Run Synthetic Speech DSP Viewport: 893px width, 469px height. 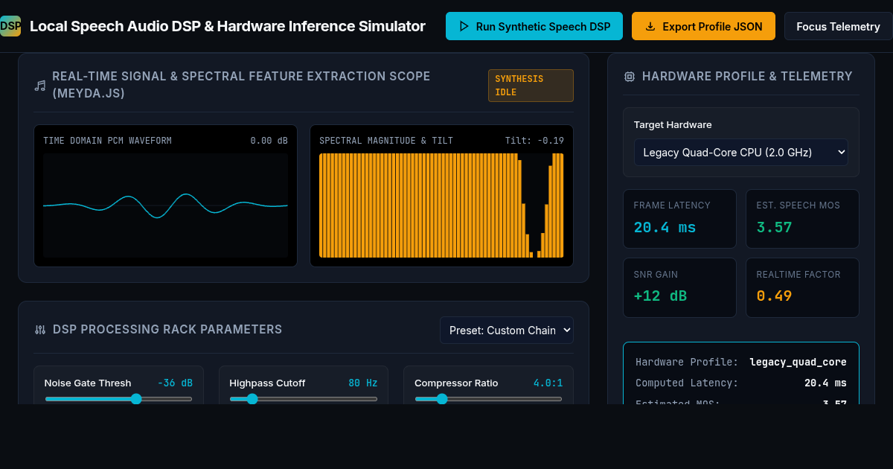click(534, 26)
